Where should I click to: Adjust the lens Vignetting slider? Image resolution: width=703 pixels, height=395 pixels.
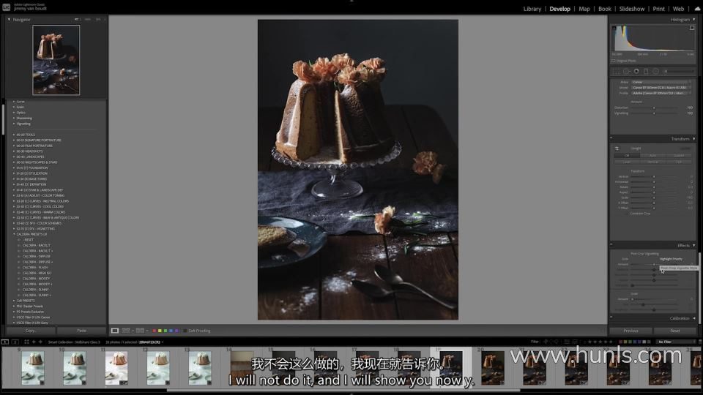[654, 113]
